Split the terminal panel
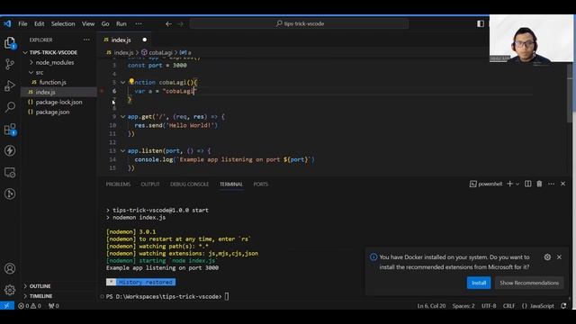The height and width of the screenshot is (324, 576). (528, 184)
